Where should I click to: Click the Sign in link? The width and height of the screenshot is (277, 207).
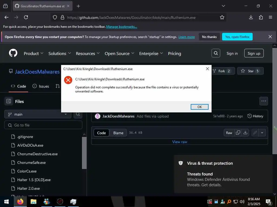click(232, 54)
